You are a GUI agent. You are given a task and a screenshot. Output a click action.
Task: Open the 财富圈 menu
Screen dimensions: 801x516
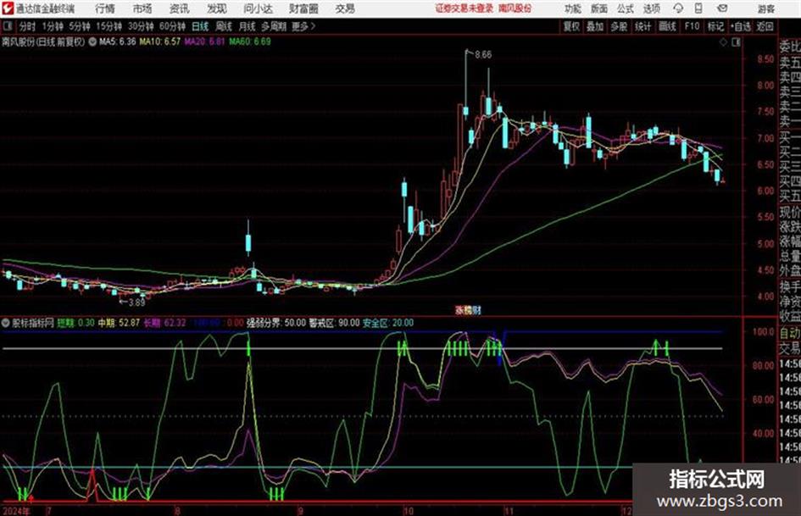pos(303,8)
